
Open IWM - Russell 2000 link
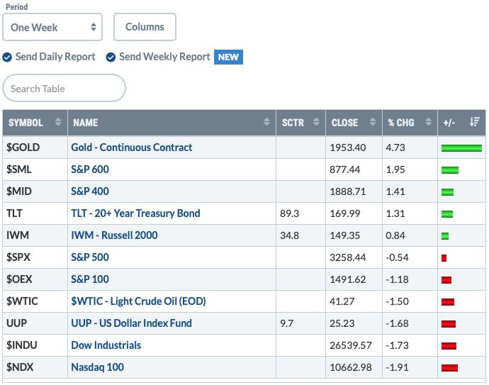click(114, 235)
